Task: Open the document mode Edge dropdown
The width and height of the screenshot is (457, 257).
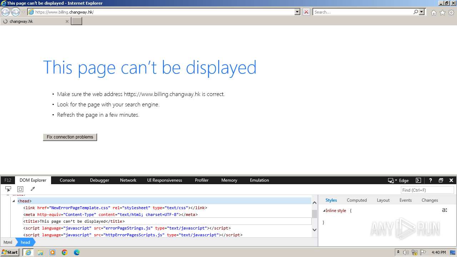Action: pyautogui.click(x=398, y=180)
